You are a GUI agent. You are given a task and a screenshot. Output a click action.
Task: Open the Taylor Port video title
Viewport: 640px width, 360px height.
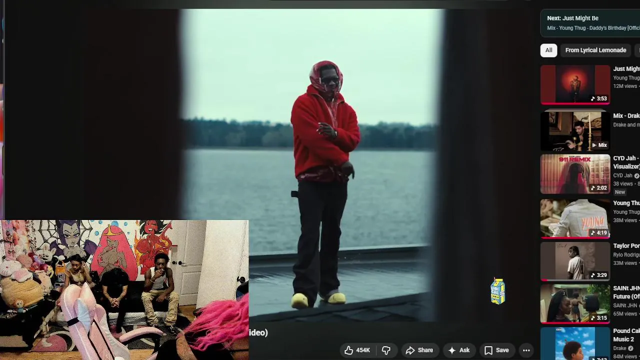click(626, 246)
